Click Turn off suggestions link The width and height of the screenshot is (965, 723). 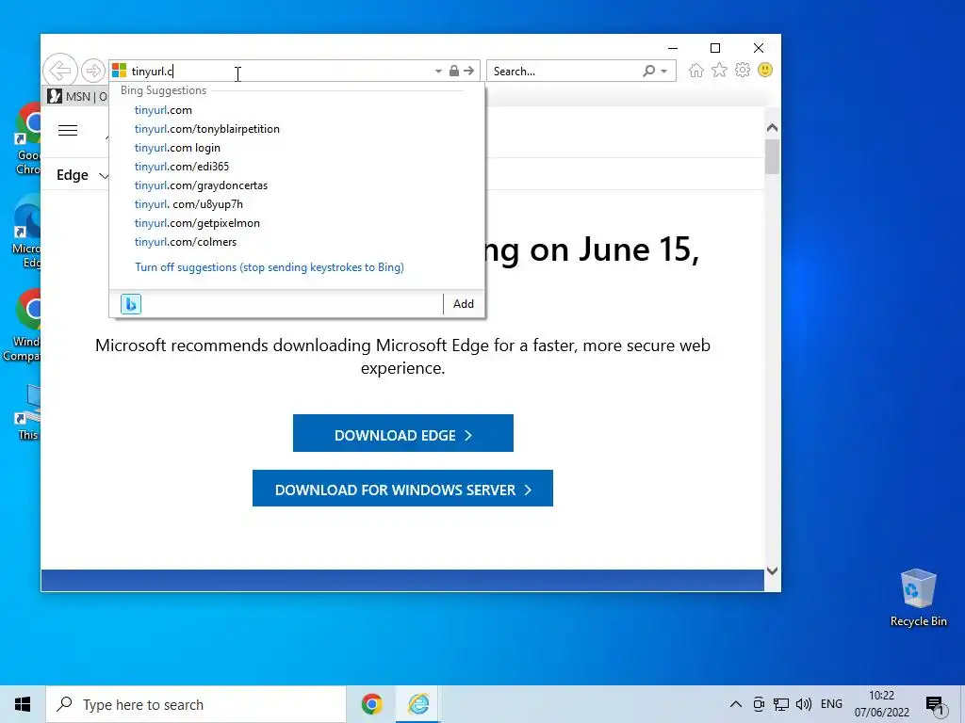pos(270,267)
